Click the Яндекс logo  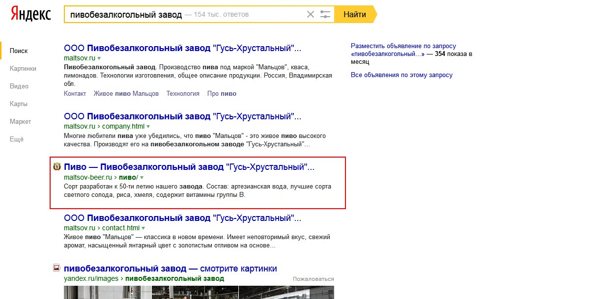[31, 14]
